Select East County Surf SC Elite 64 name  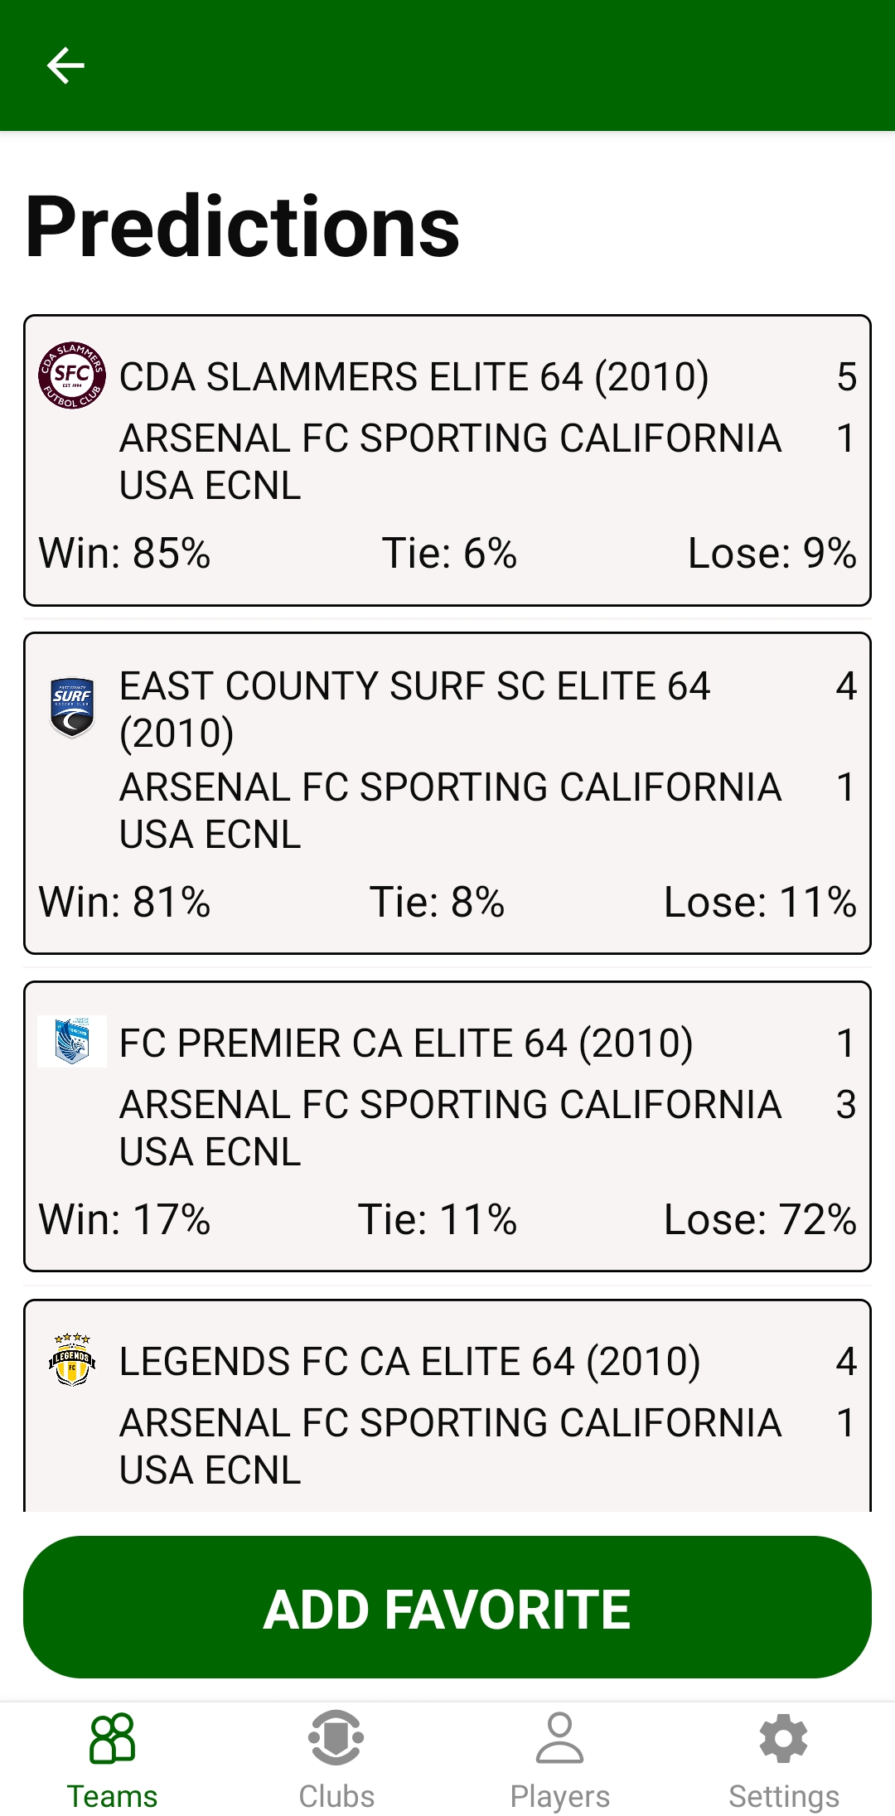pyautogui.click(x=414, y=709)
